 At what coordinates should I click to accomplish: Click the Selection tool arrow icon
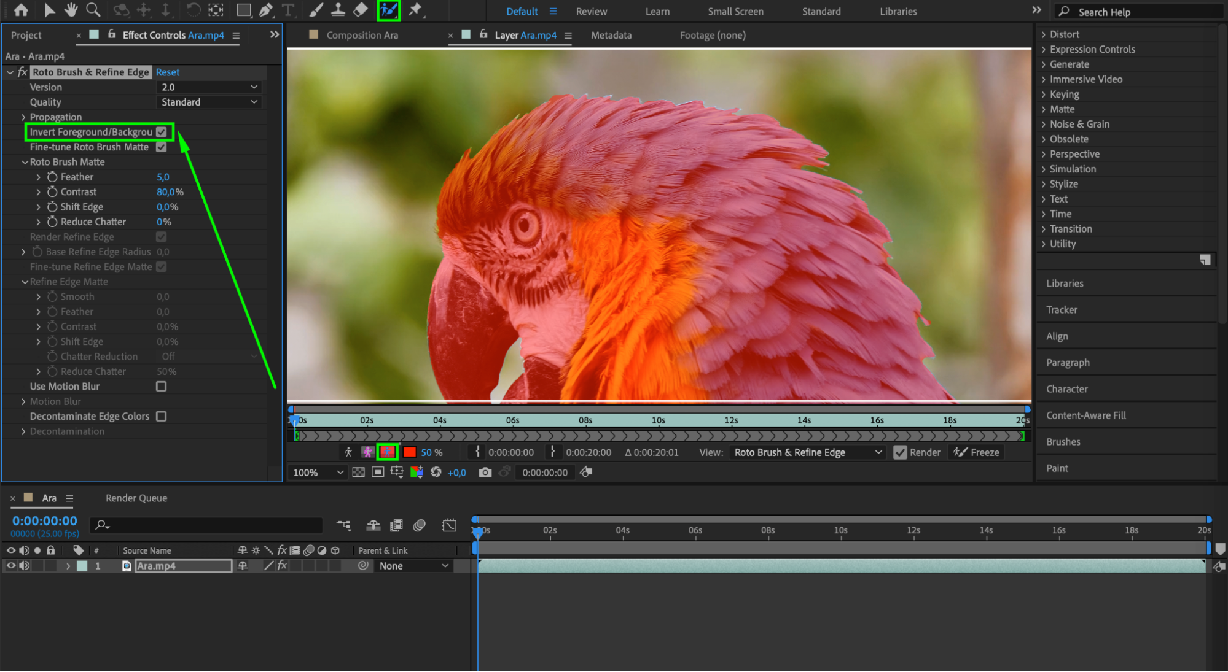click(x=46, y=11)
